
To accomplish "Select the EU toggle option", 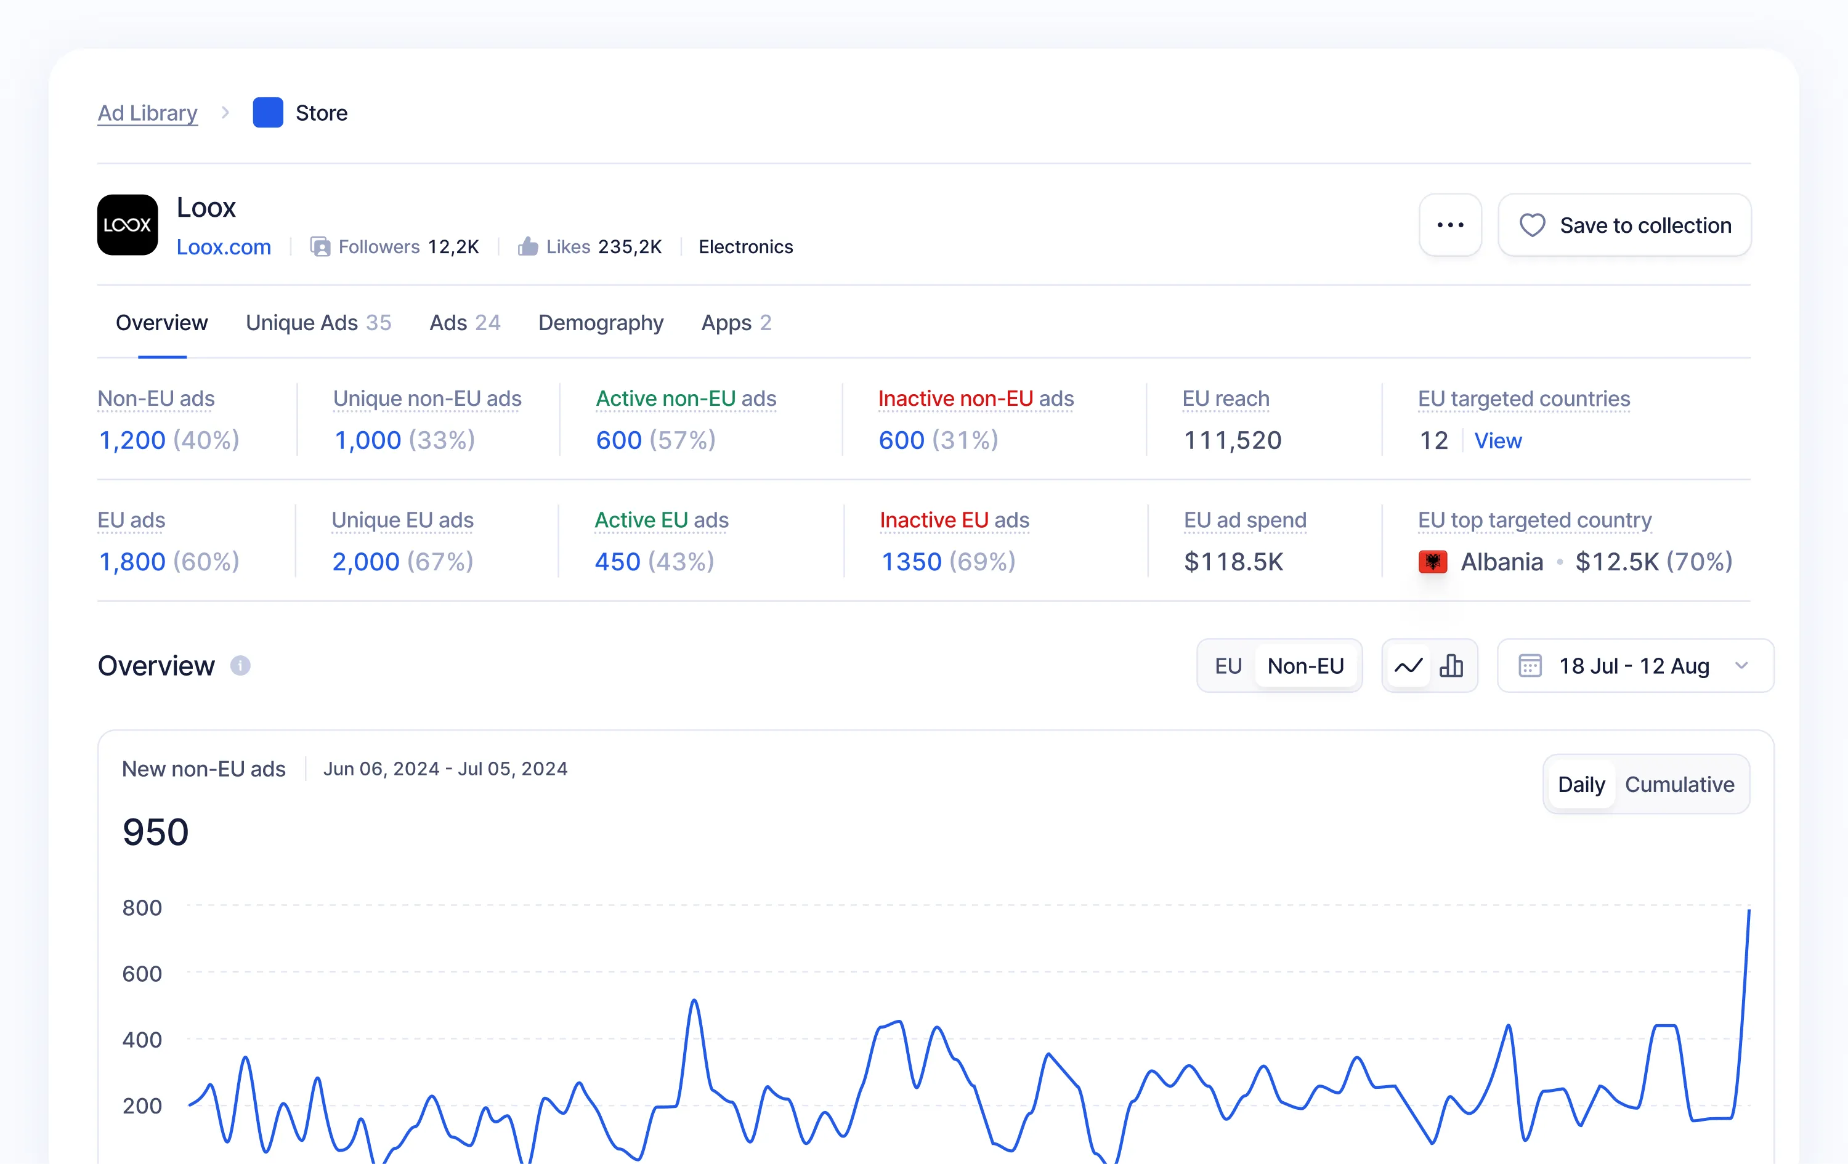I will coord(1228,665).
